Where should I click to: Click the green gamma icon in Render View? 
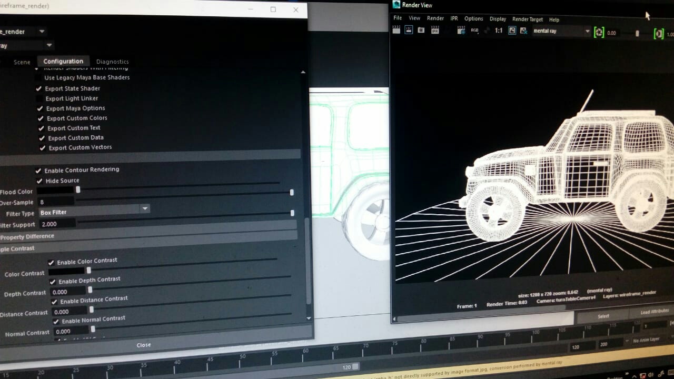pos(659,34)
